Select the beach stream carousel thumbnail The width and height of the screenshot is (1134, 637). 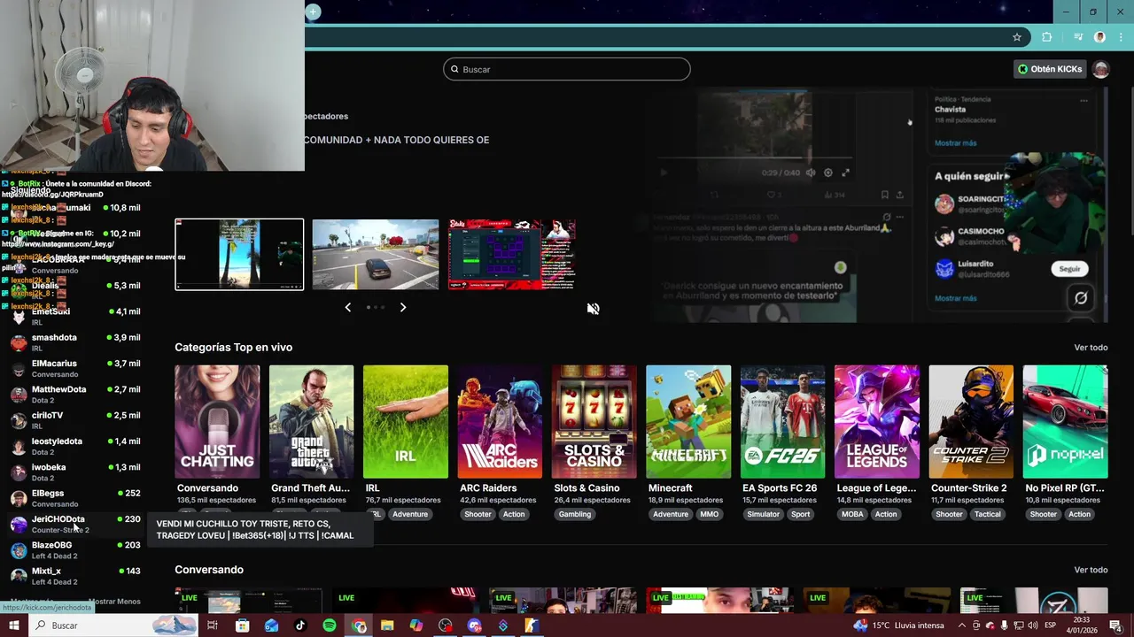[239, 255]
